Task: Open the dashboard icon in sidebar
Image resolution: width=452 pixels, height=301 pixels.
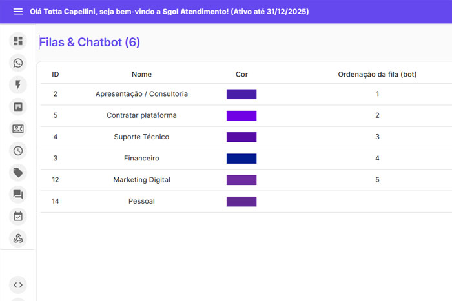Action: pyautogui.click(x=18, y=41)
